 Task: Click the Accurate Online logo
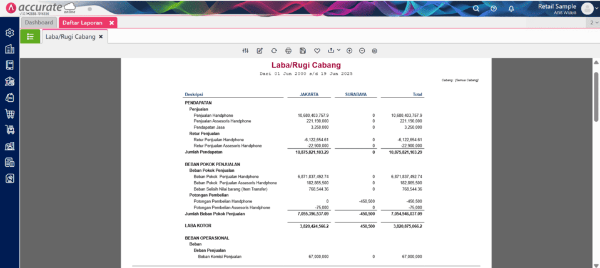pos(41,7)
